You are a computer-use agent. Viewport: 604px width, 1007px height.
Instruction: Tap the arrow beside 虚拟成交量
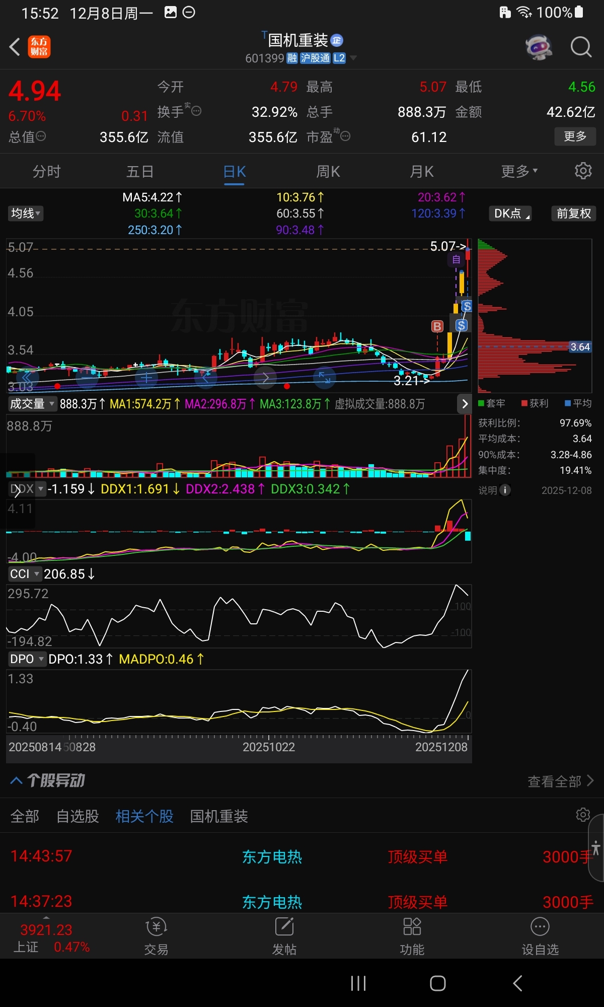pyautogui.click(x=465, y=404)
